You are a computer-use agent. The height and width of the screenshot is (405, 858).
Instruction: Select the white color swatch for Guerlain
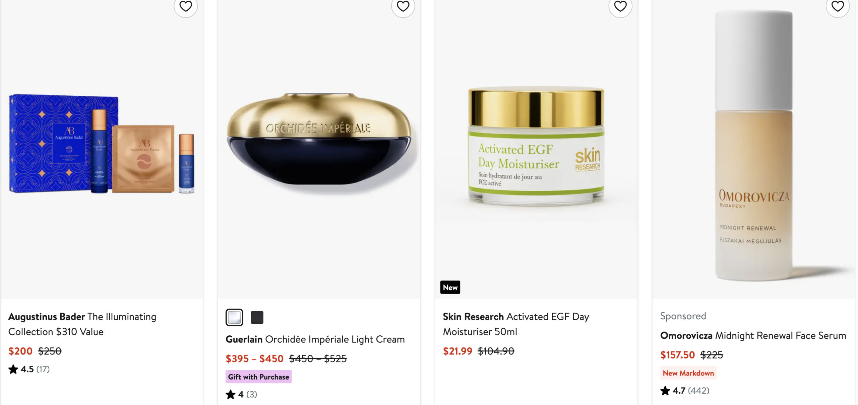click(x=234, y=317)
